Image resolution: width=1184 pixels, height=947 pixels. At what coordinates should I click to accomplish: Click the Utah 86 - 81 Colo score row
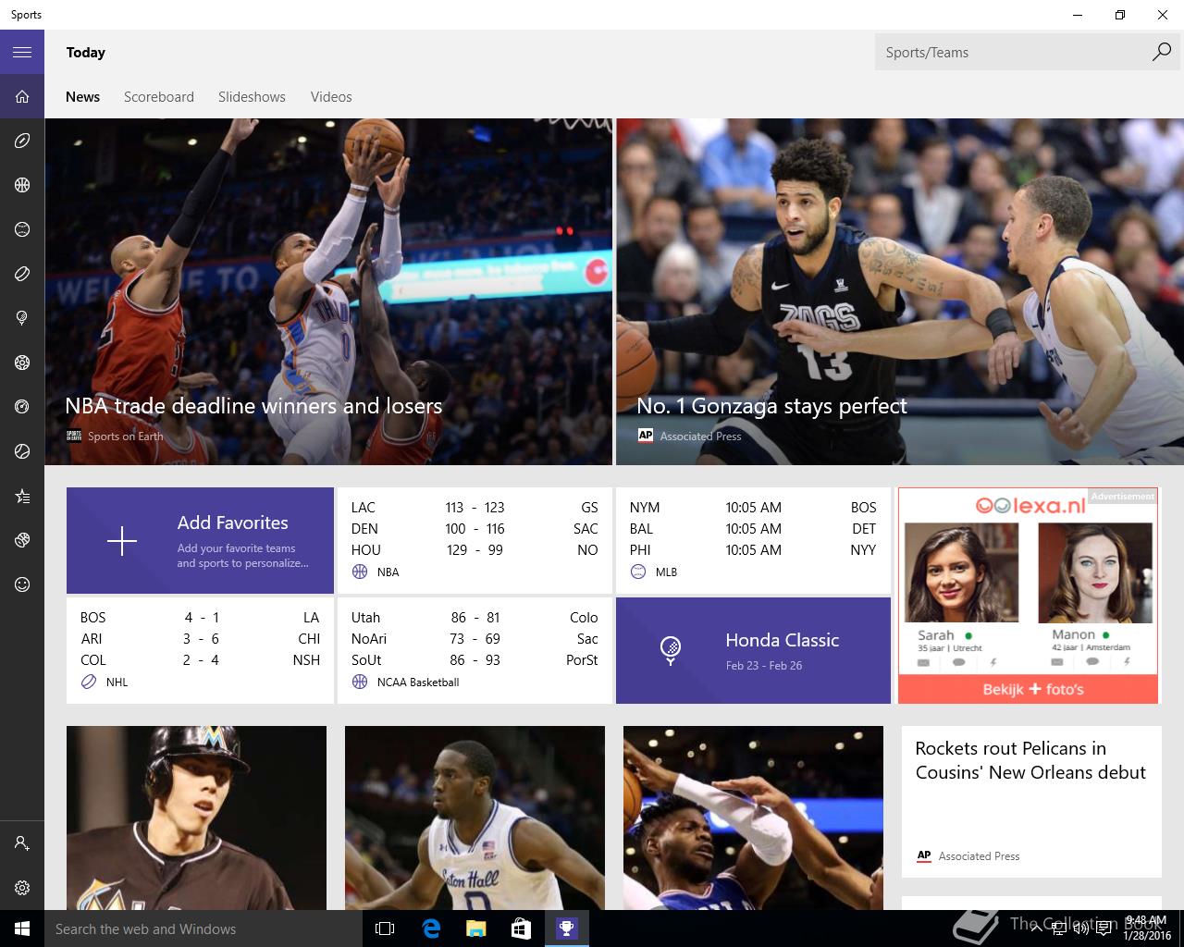475,617
